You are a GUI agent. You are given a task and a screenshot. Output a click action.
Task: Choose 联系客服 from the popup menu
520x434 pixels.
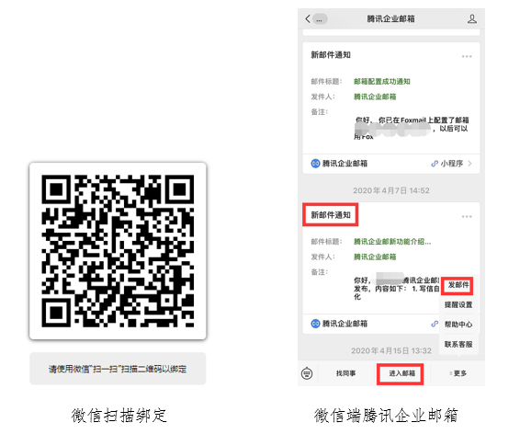[458, 345]
